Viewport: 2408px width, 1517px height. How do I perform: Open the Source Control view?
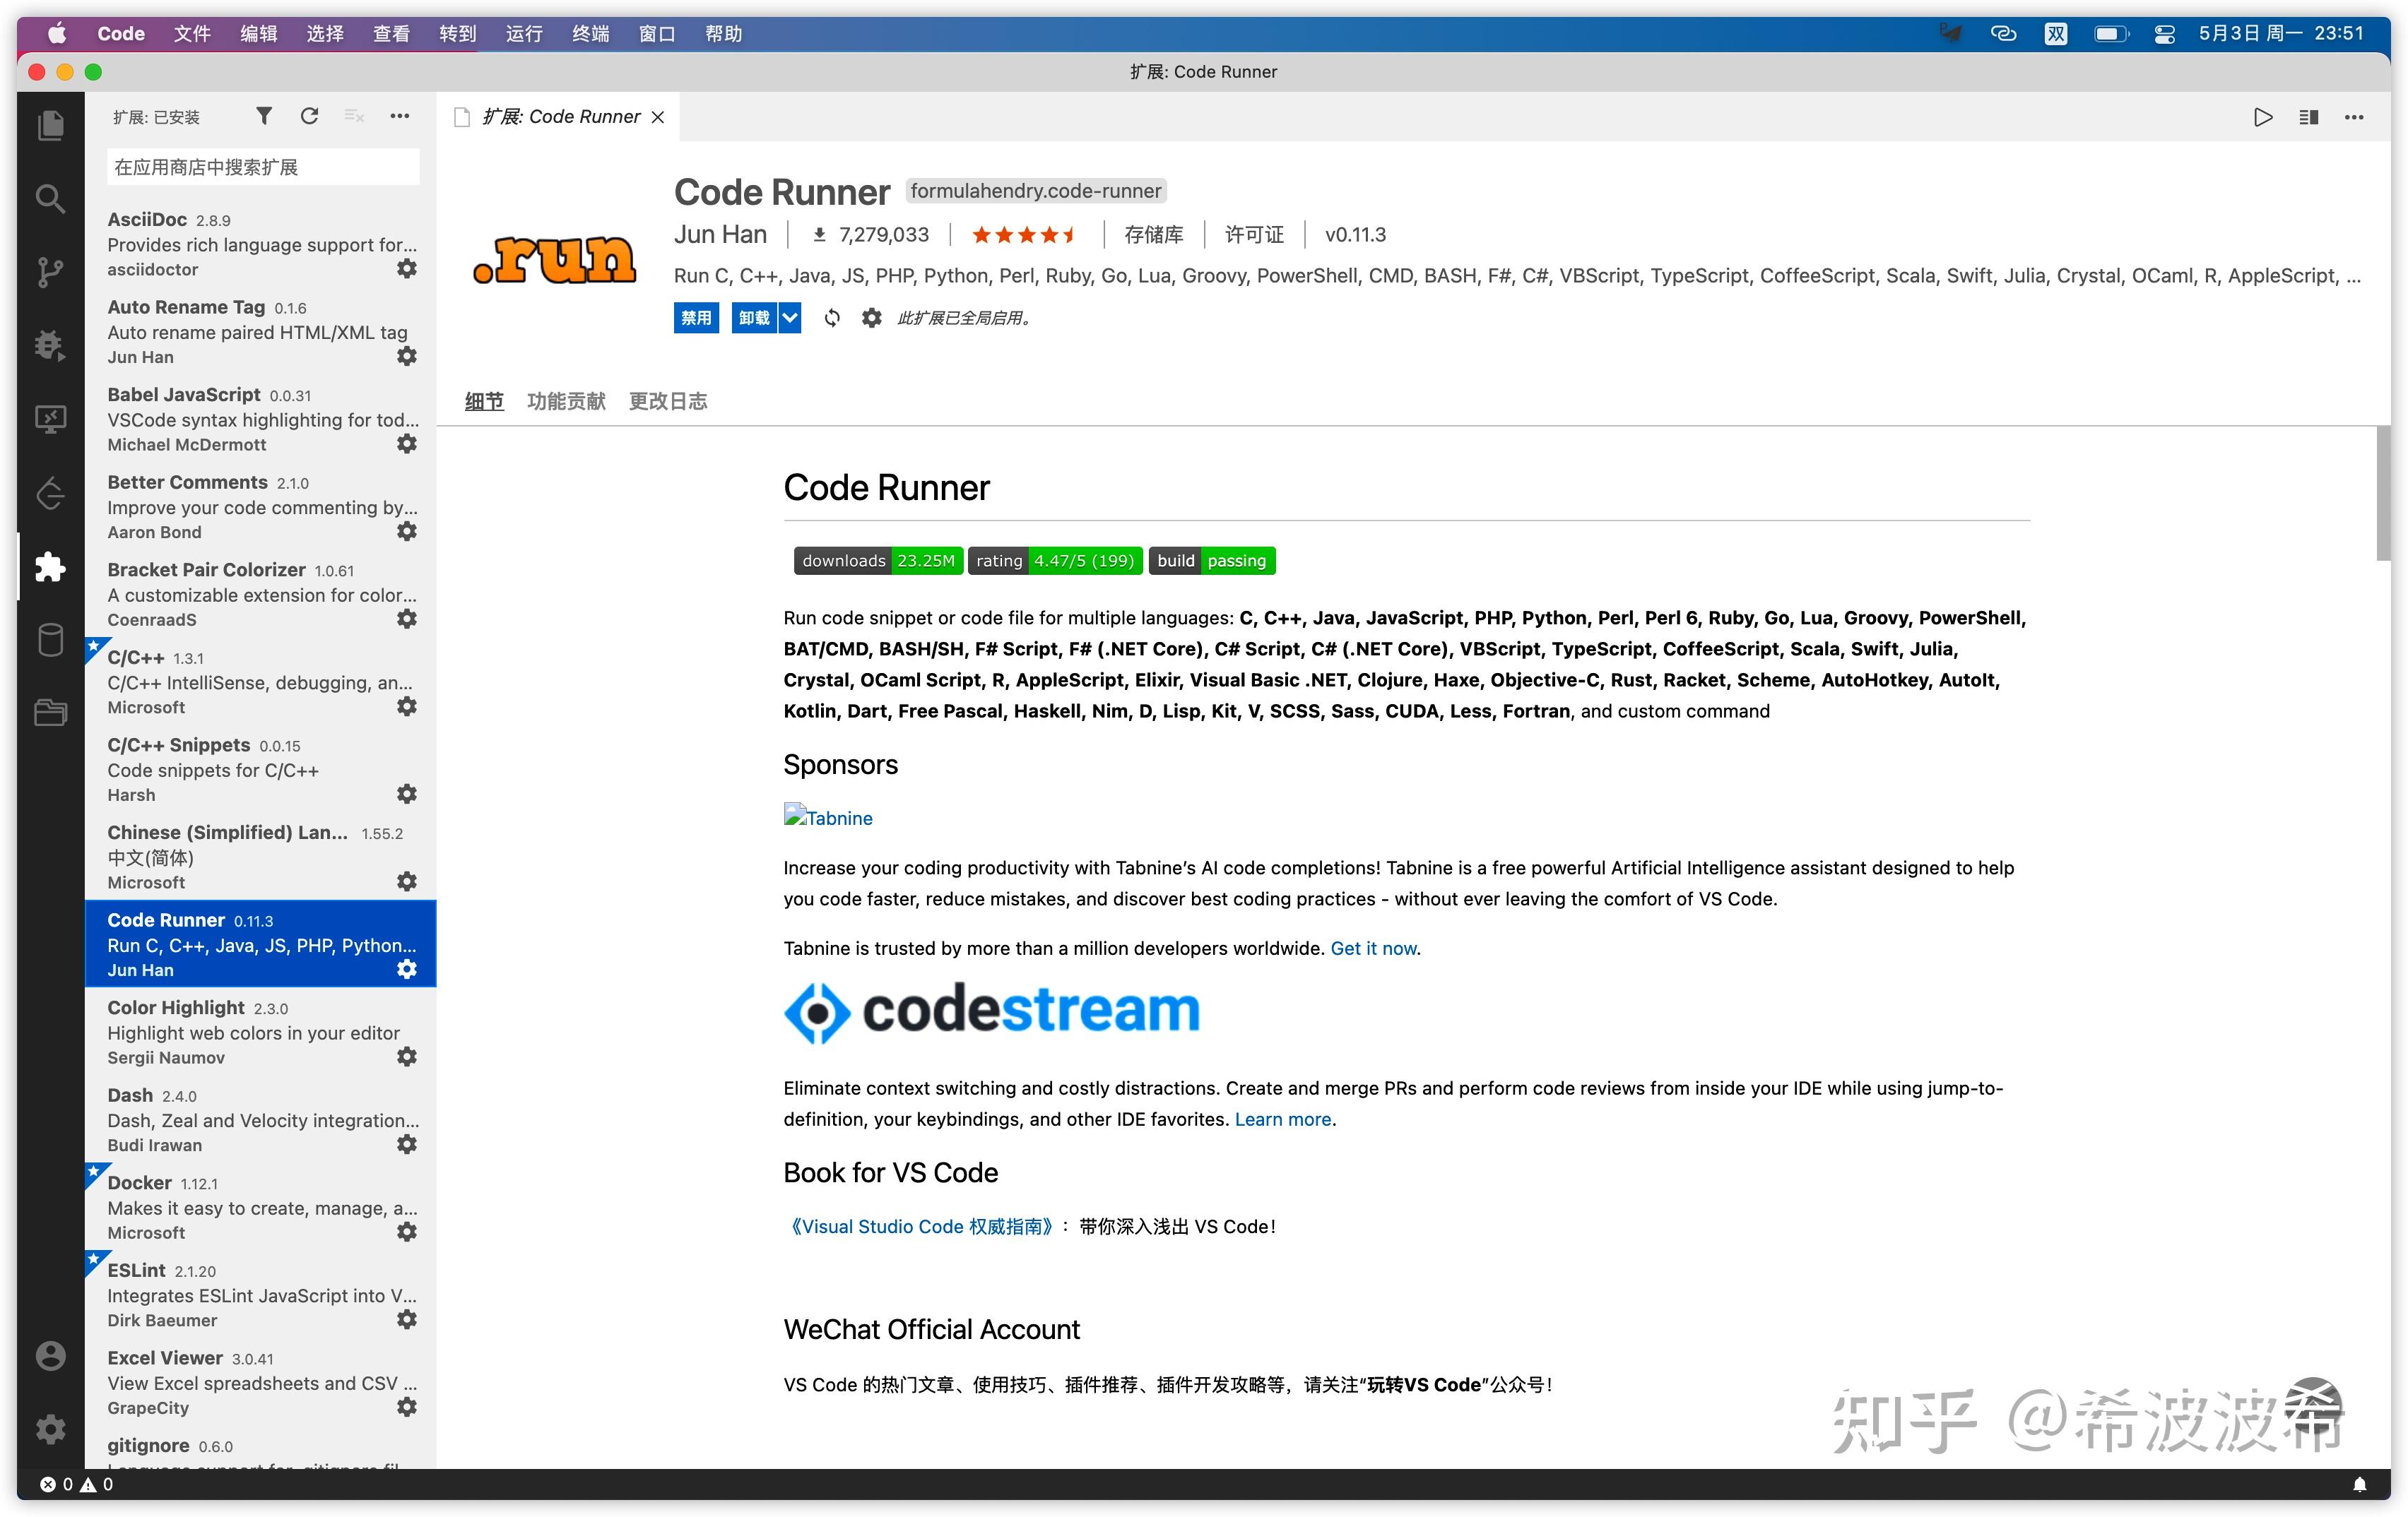click(x=50, y=272)
